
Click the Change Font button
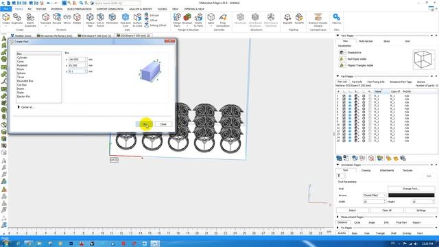pyautogui.click(x=411, y=189)
